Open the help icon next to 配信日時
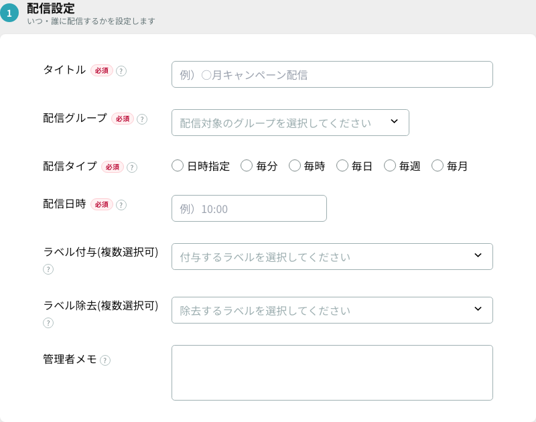Screen dimensions: 536x422 121,205
